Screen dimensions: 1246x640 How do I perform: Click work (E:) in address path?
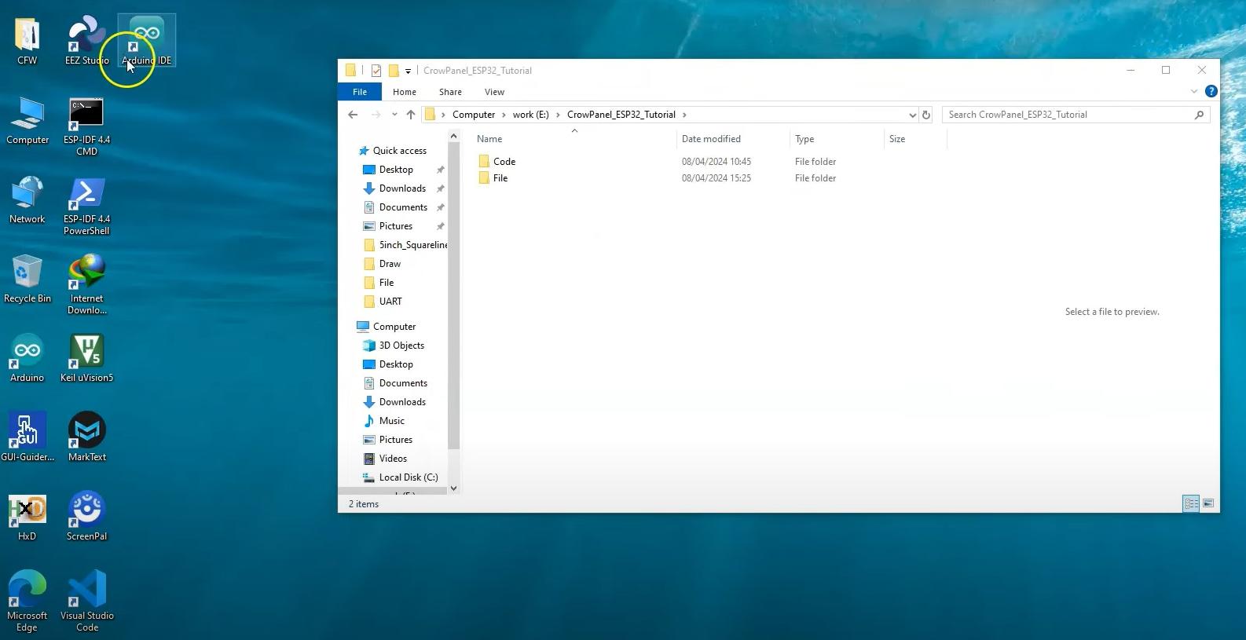point(531,115)
